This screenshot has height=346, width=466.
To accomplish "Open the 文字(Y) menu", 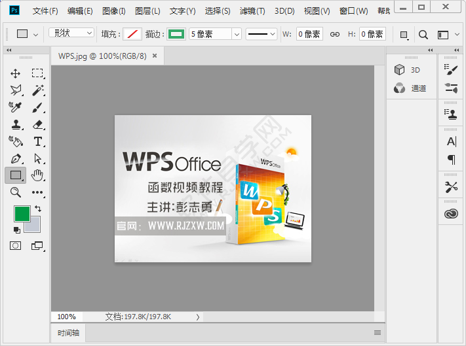I will point(182,11).
